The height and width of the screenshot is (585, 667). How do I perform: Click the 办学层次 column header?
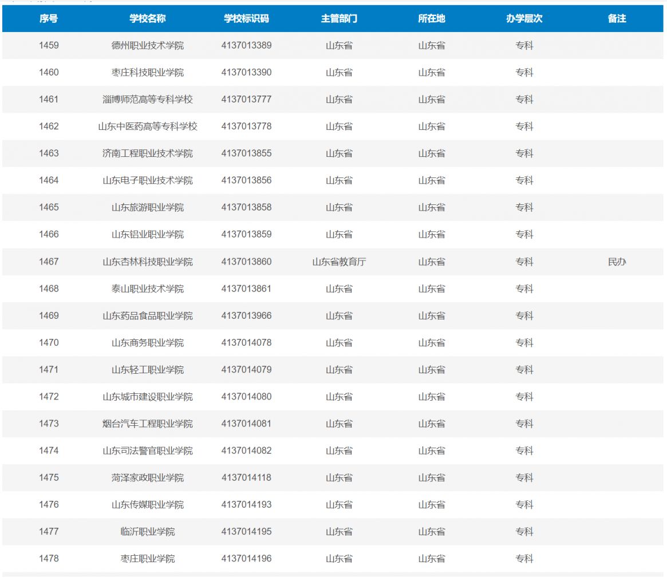pos(524,18)
